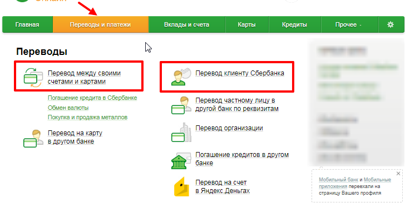This screenshot has width=405, height=203.
Task: Click the yellow Яндекс.Деньги wallet icon
Action: [x=182, y=187]
